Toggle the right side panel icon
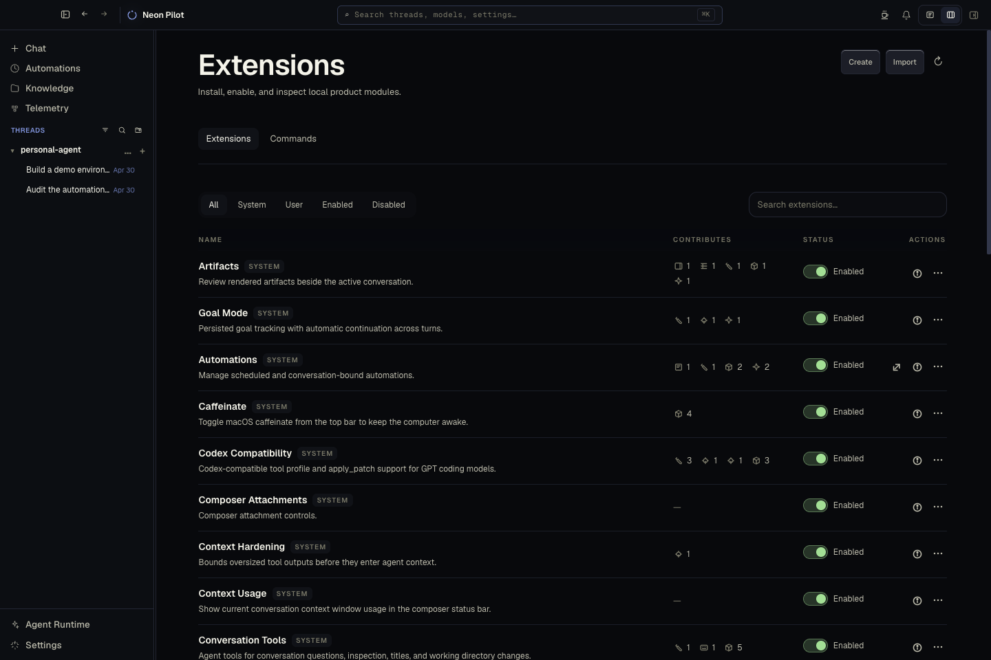 [974, 15]
